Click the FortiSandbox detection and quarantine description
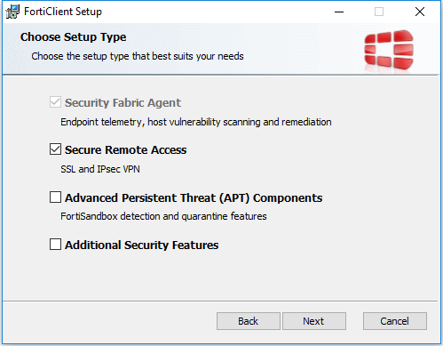The width and height of the screenshot is (443, 346). tap(163, 216)
